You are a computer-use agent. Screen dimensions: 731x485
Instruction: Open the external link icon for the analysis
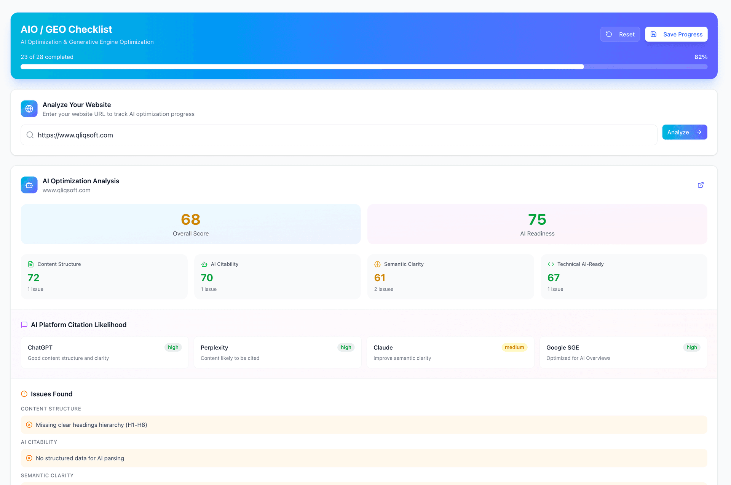pyautogui.click(x=701, y=185)
